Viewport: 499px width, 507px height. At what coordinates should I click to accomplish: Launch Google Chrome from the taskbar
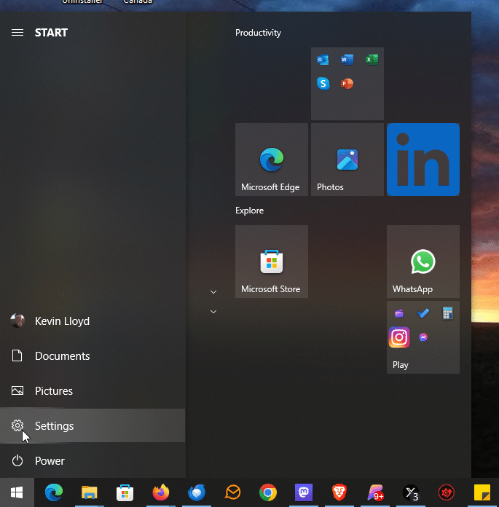click(268, 492)
